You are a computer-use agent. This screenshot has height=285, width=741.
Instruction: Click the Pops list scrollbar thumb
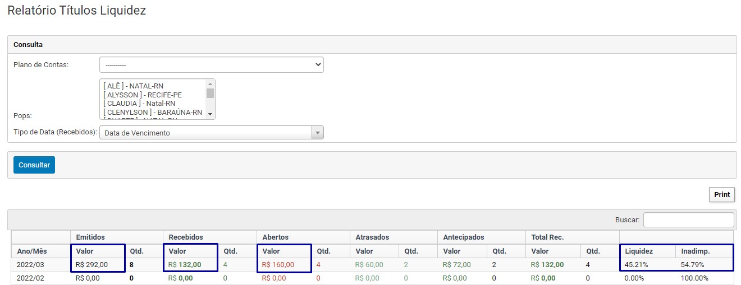211,93
